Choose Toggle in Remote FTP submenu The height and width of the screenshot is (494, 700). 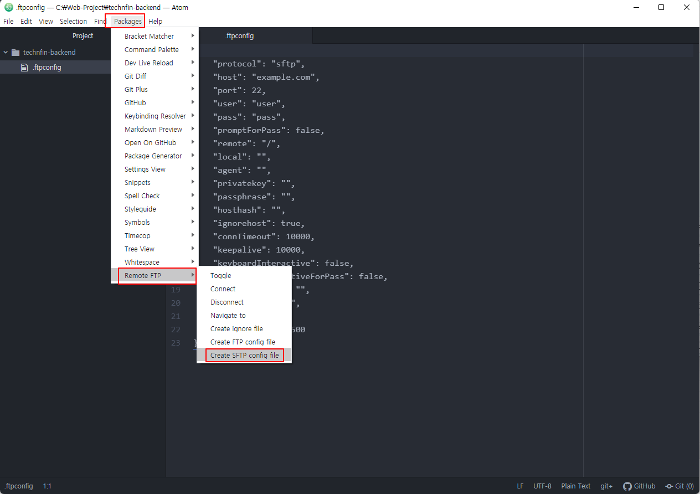click(244, 275)
